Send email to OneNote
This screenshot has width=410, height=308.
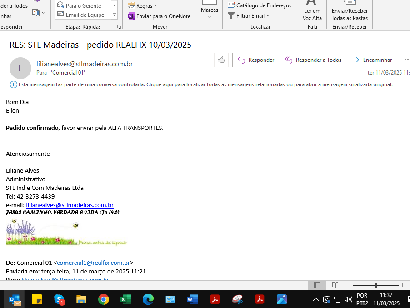pos(159,16)
